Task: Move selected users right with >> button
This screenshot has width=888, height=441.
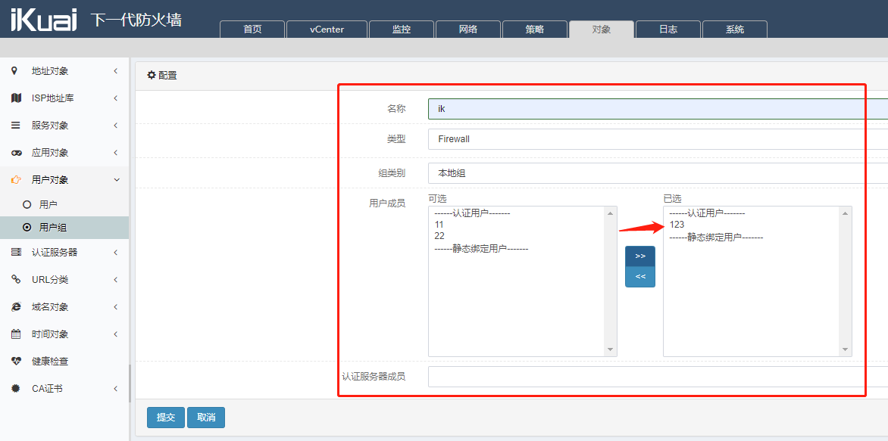Action: 640,256
